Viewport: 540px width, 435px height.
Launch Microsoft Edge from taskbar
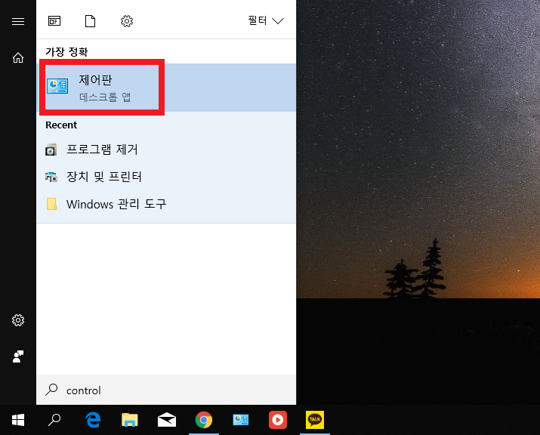[93, 420]
